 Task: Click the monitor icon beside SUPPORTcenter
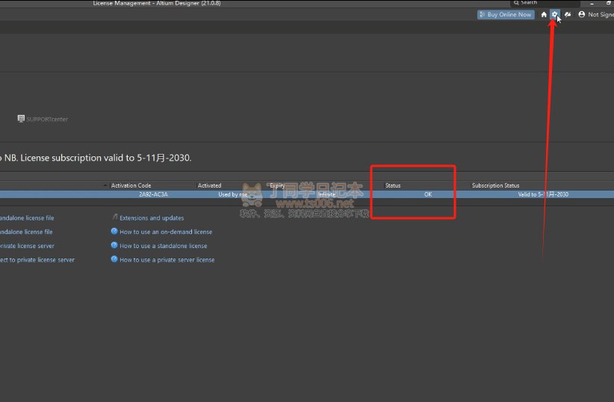[x=21, y=118]
